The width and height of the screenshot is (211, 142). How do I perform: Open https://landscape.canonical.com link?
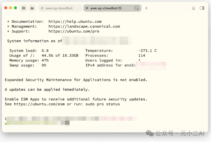pyautogui.click(x=84, y=27)
